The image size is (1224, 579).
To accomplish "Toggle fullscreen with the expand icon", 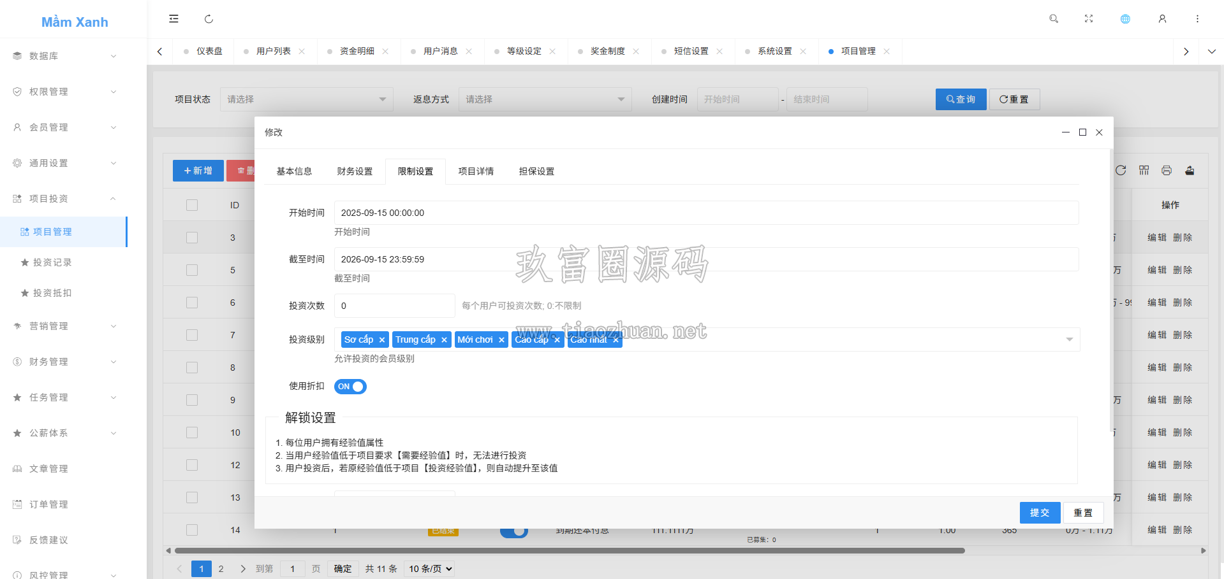I will (1089, 19).
